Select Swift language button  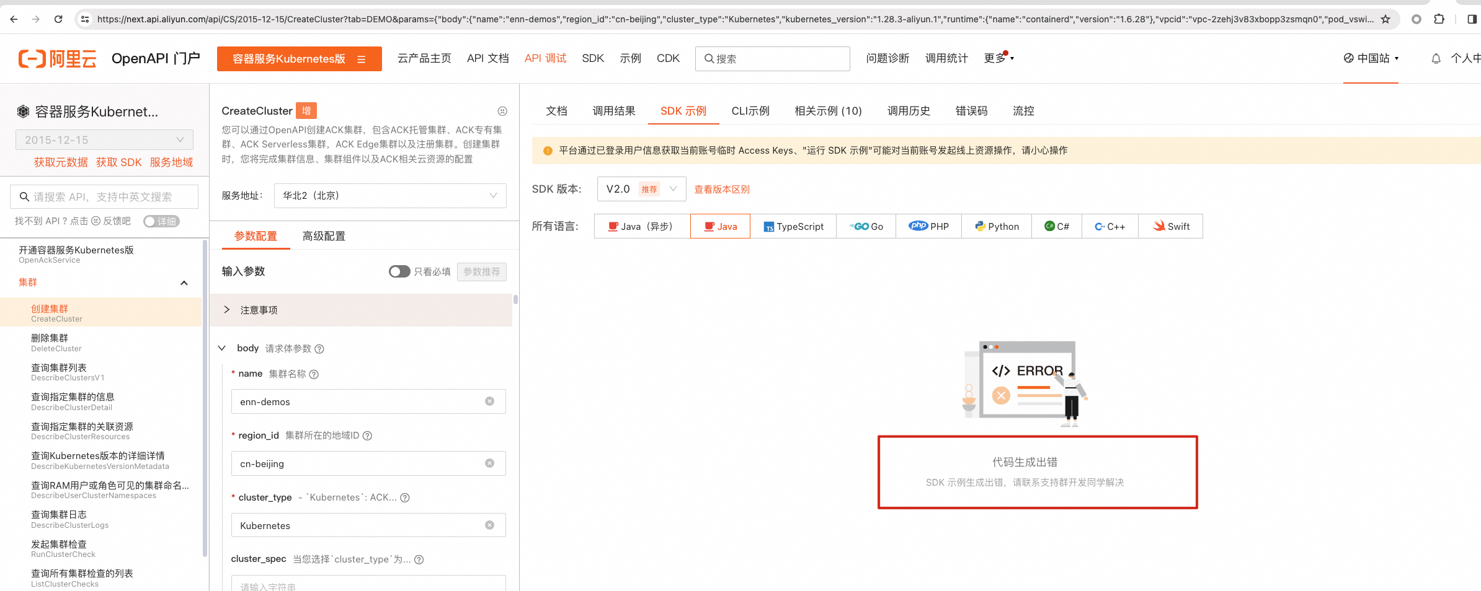click(1171, 226)
